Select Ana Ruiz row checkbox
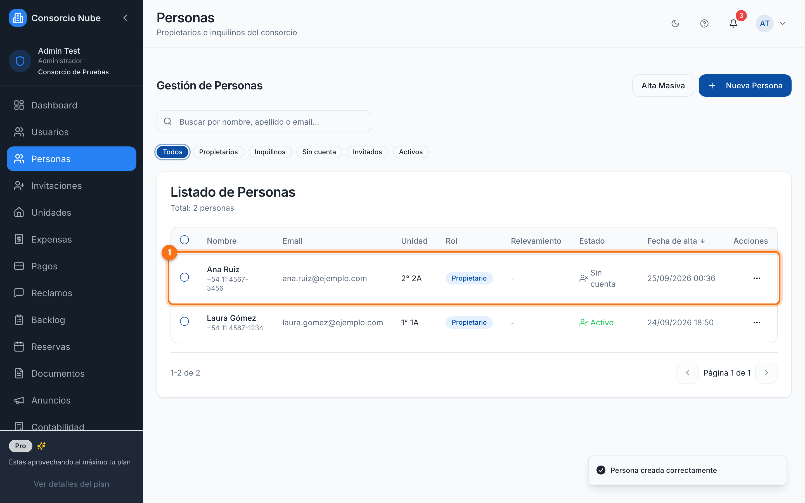This screenshot has height=503, width=805. 184,277
